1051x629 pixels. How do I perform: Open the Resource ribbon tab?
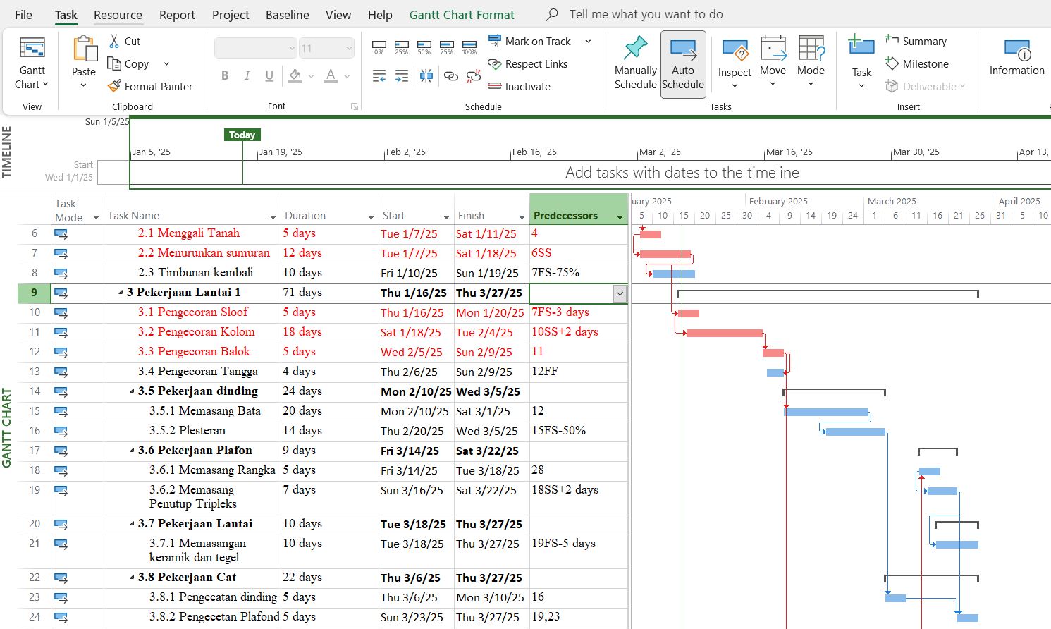pos(118,15)
